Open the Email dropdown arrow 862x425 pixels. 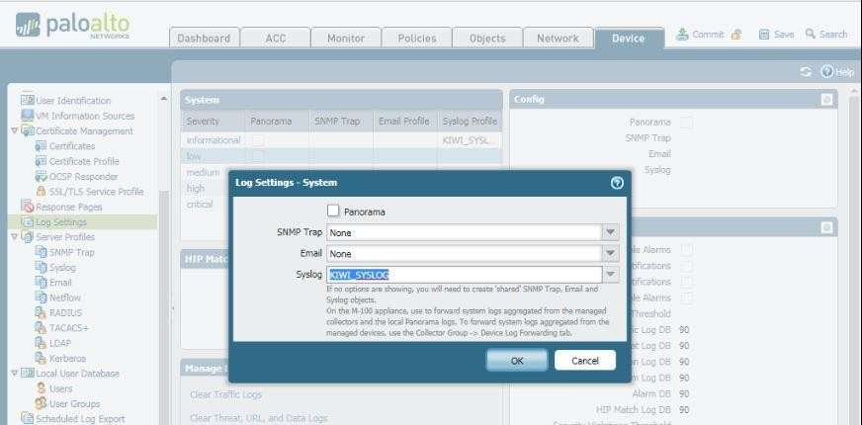pos(611,254)
